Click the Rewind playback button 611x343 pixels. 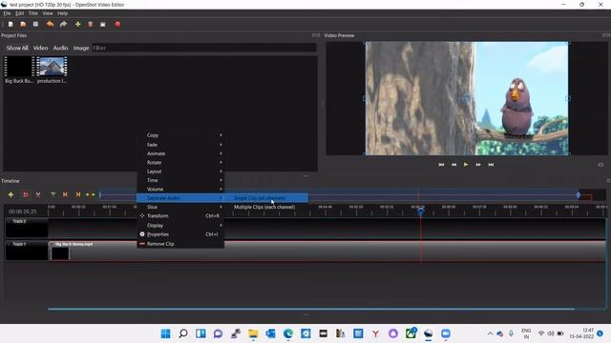(454, 165)
